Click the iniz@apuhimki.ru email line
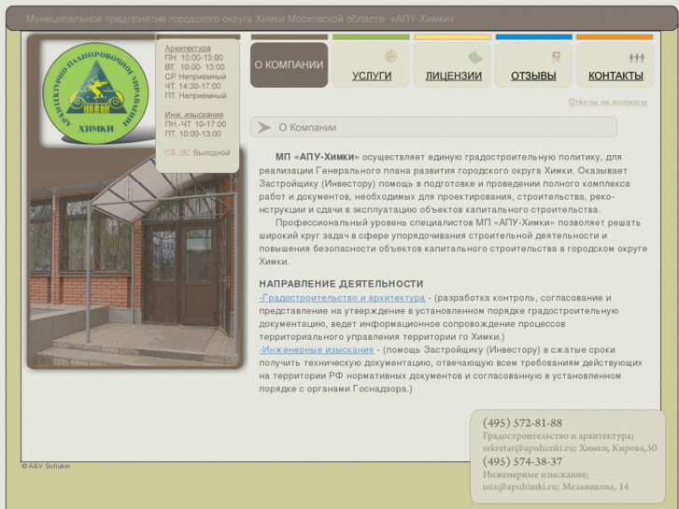Image resolution: width=679 pixels, height=509 pixels. point(555,487)
